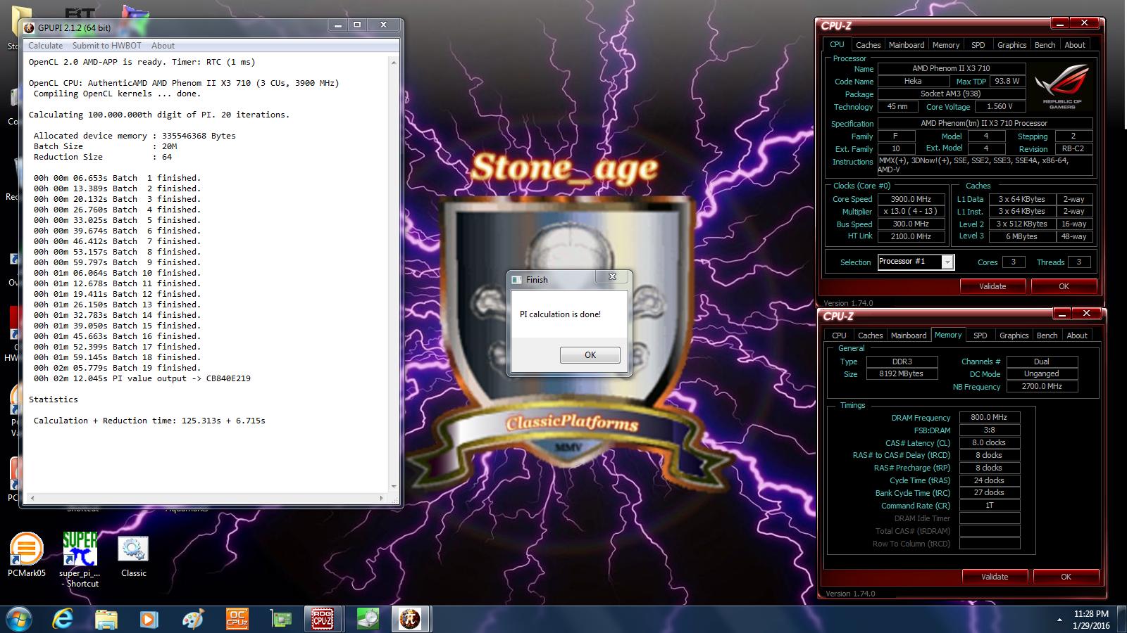Open SPD tab in lower CPU-Z
The width and height of the screenshot is (1127, 633).
[980, 335]
